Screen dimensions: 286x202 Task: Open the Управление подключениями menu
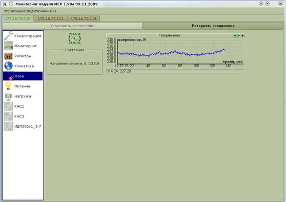[30, 11]
